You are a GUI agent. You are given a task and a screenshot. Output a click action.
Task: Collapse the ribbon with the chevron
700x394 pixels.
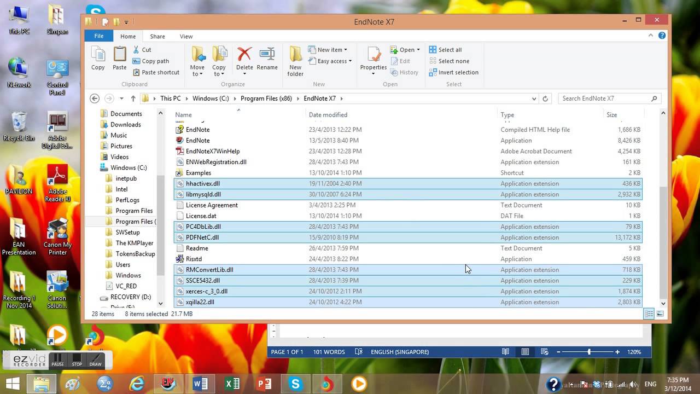click(651, 36)
